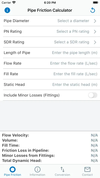This screenshot has height=178, width=100.
Task: Open the Information circle icon
Action: [37, 170]
